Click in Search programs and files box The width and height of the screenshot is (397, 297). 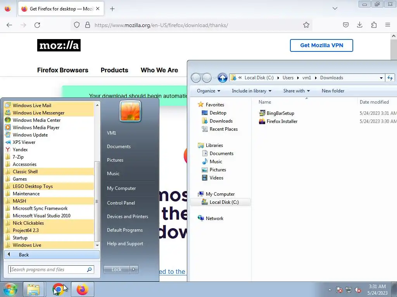tap(51, 270)
